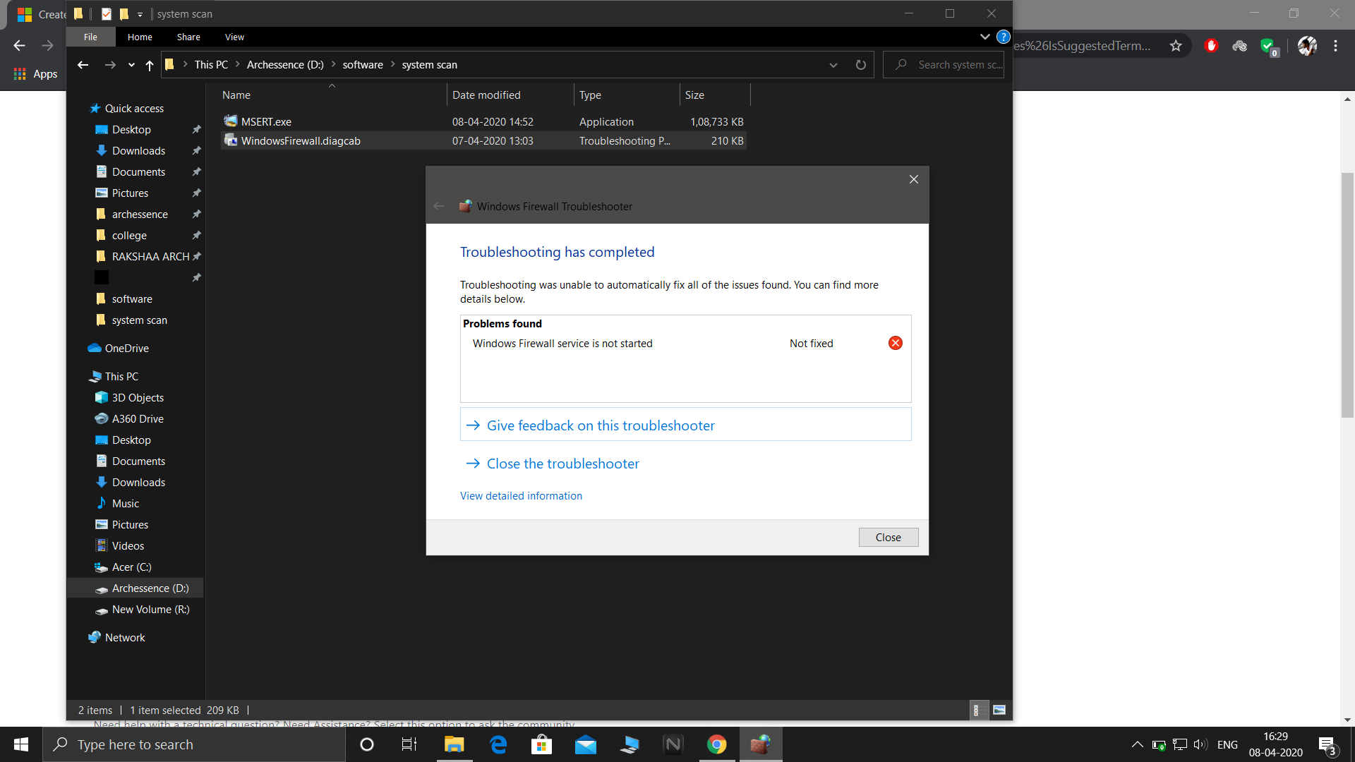Image resolution: width=1355 pixels, height=762 pixels.
Task: Click the Close button in troubleshooter
Action: click(x=888, y=537)
